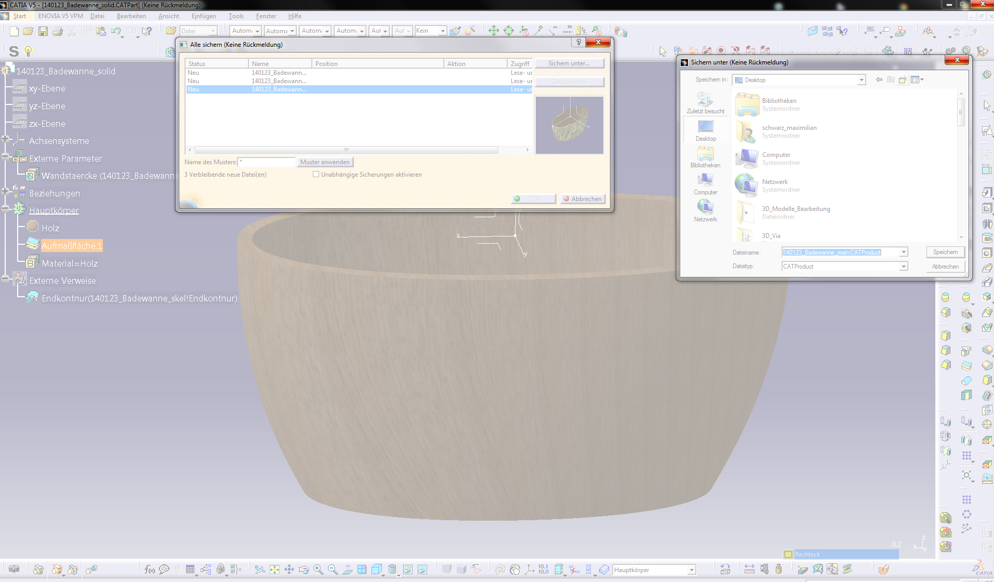
Task: Click OK button in Alle sichern dialog
Action: pos(533,199)
